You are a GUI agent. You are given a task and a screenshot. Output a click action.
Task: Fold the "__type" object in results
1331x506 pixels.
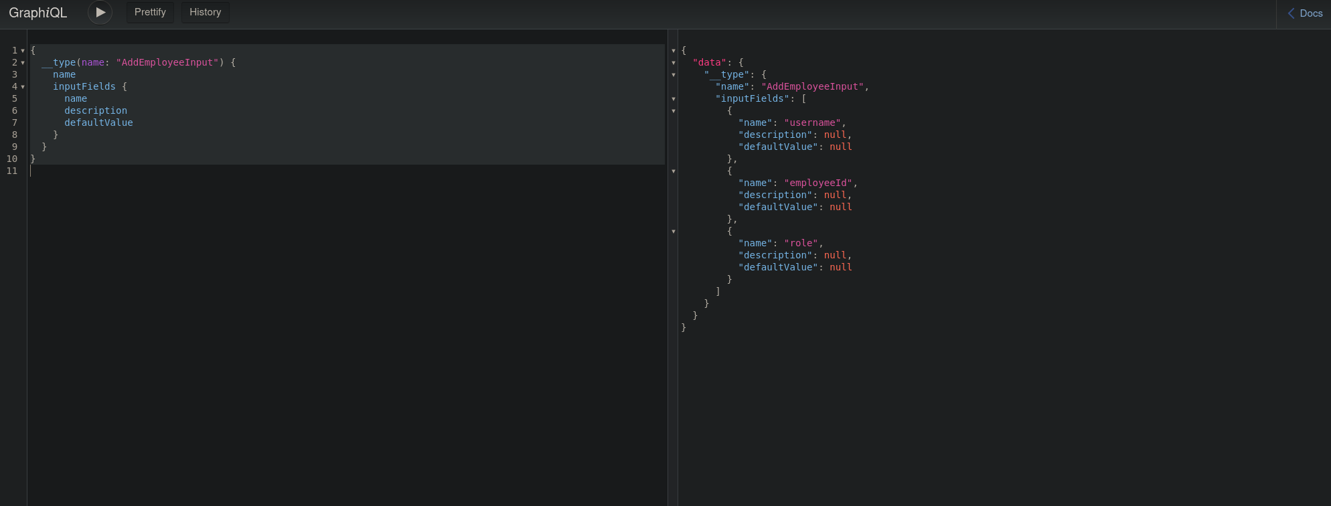(674, 75)
